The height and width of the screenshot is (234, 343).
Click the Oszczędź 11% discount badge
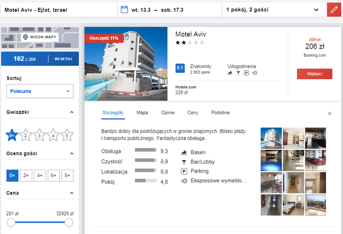pos(104,38)
